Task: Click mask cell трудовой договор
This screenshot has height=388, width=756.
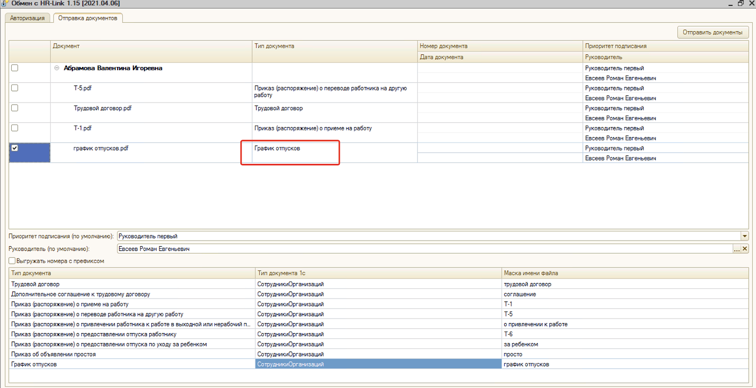Action: tap(625, 284)
